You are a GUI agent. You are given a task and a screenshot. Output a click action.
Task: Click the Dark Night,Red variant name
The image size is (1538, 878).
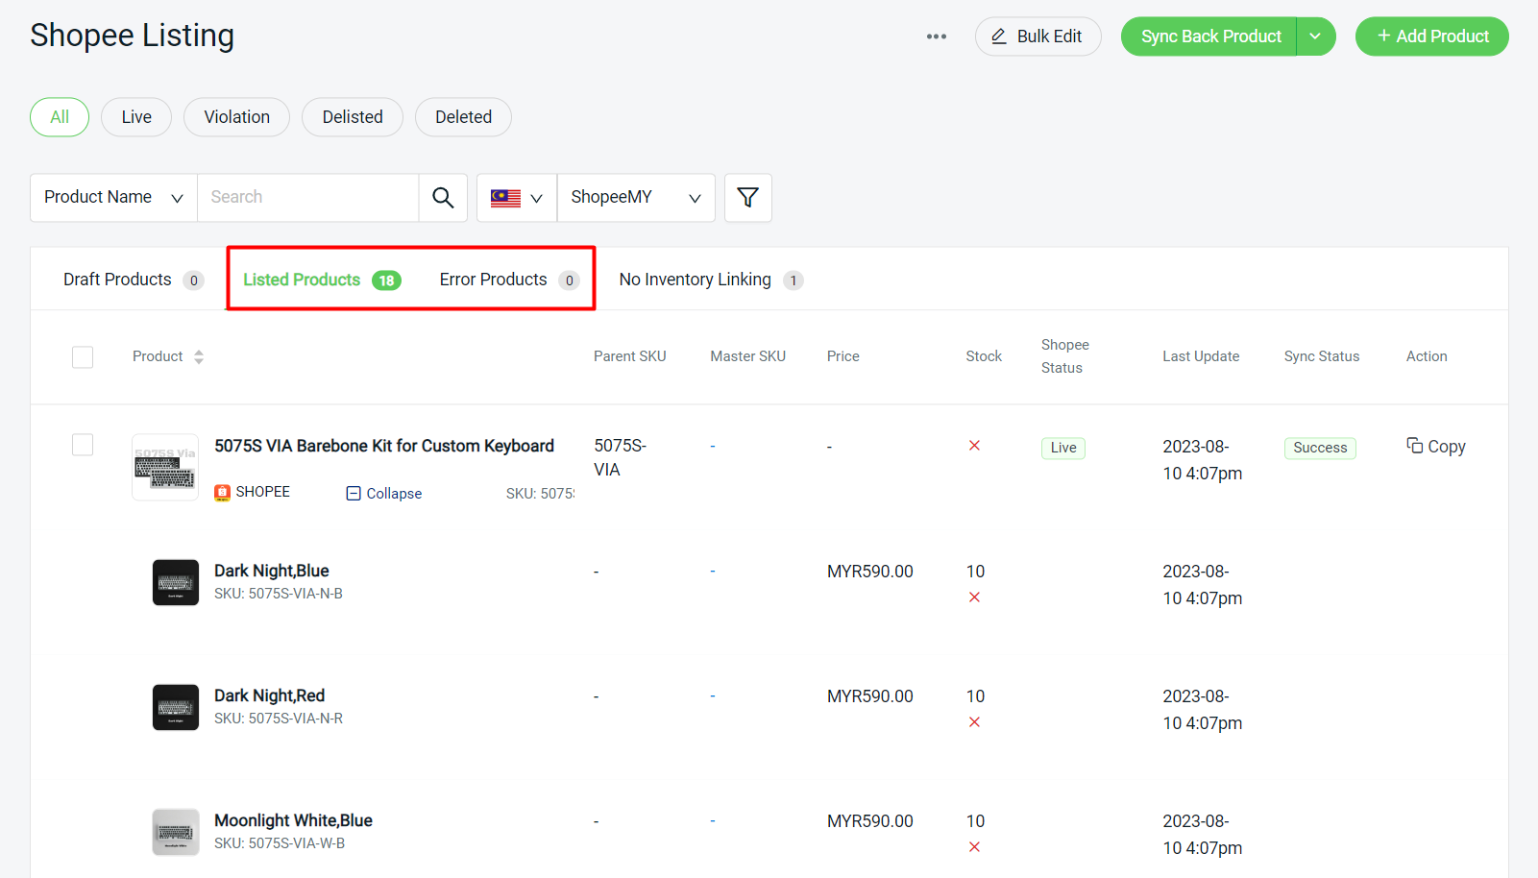[269, 695]
